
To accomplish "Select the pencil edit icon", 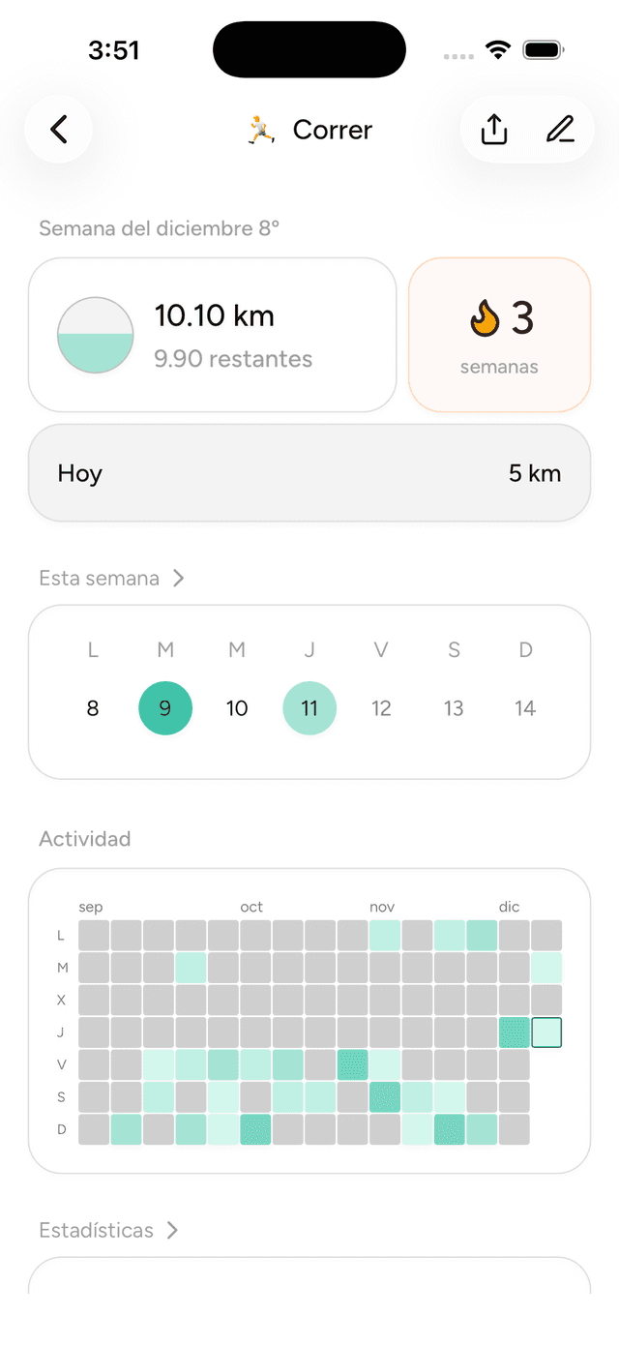I will [561, 129].
